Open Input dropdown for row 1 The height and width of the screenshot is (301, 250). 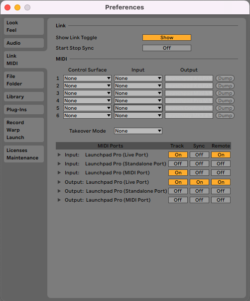pos(138,78)
